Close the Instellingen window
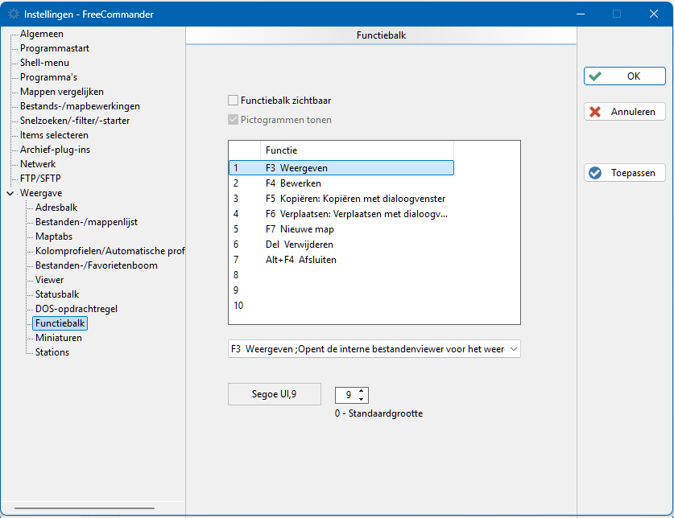The image size is (674, 518). [x=654, y=14]
